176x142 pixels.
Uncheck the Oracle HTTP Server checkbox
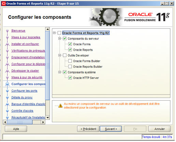click(x=70, y=78)
